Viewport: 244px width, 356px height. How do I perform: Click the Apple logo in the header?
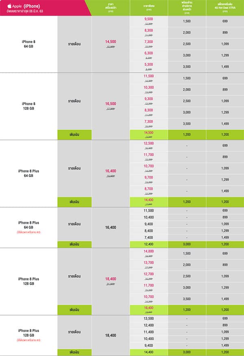point(9,6)
